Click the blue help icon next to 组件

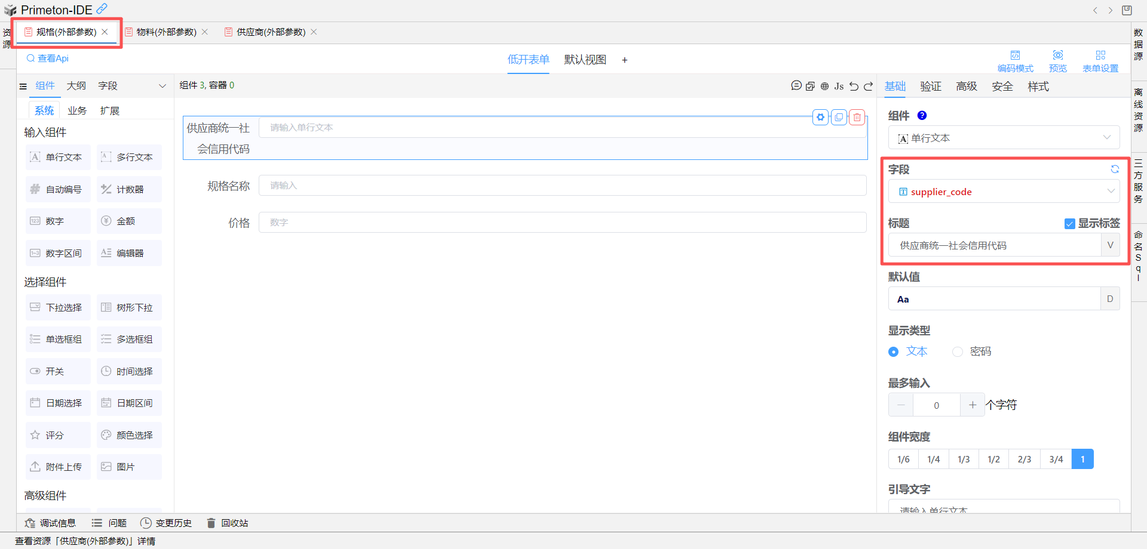coord(922,116)
